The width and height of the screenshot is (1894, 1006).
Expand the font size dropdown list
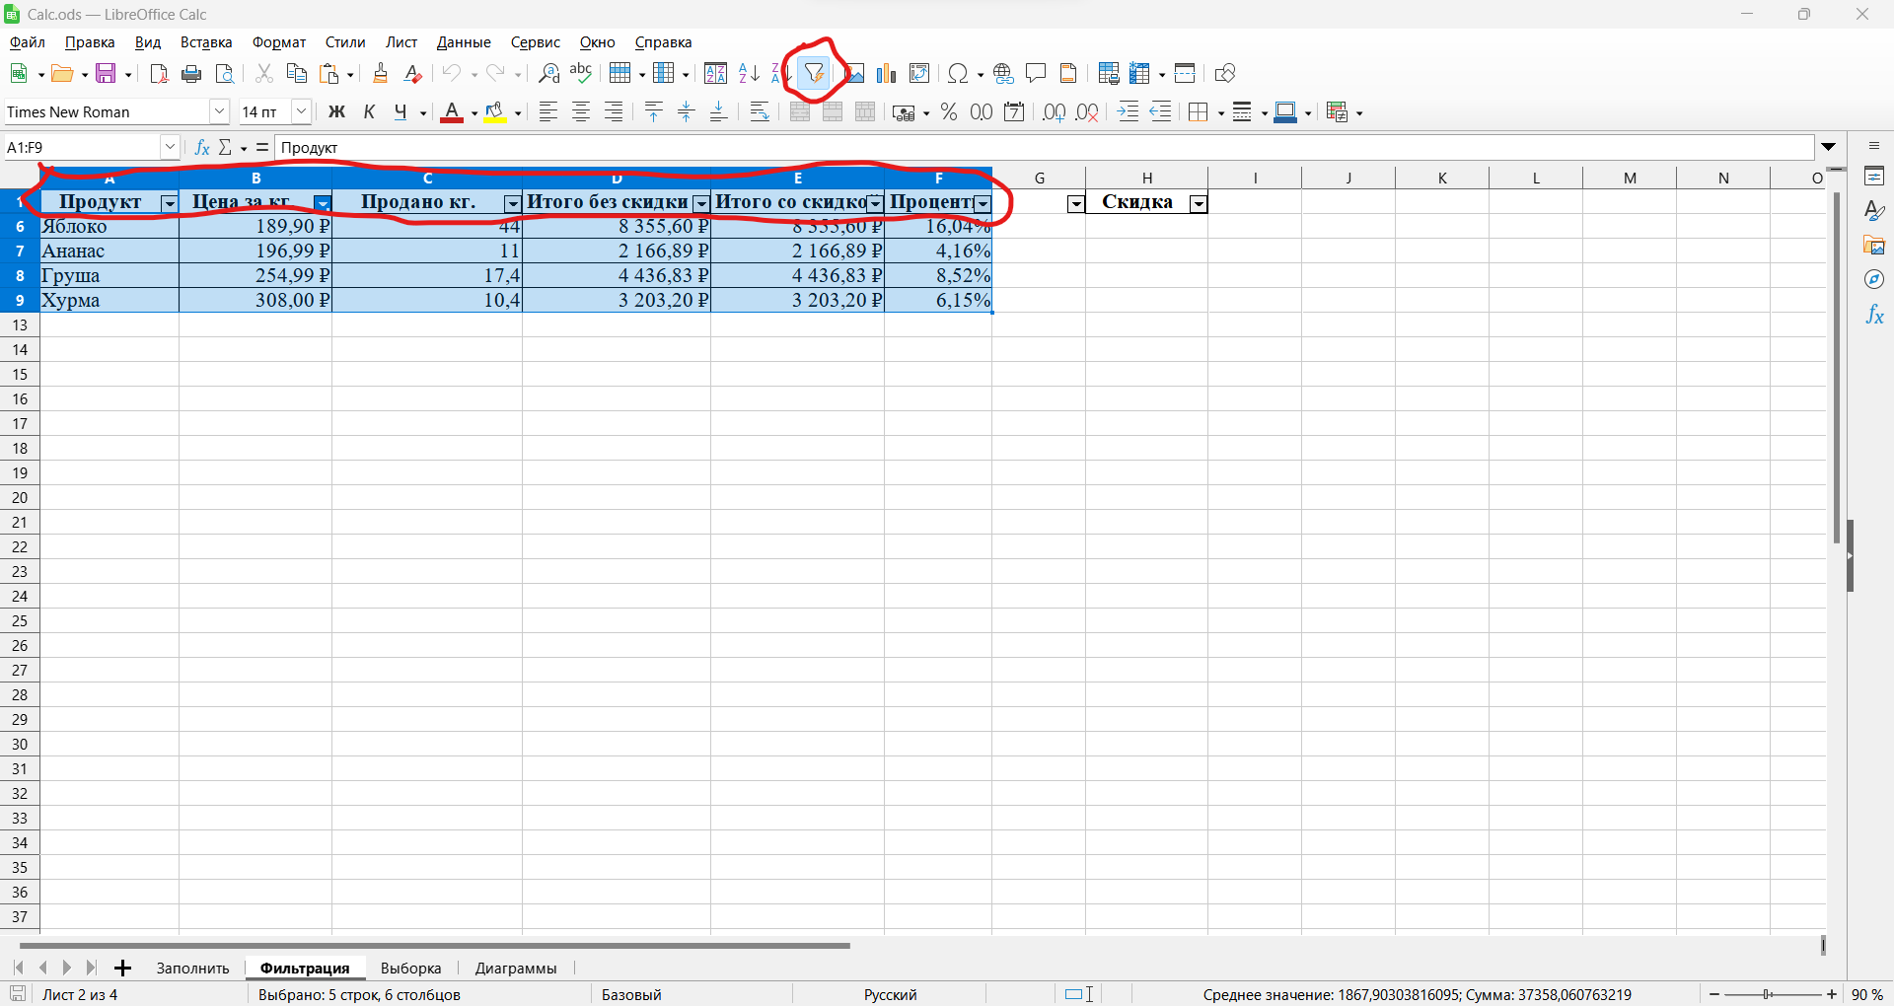coord(302,111)
